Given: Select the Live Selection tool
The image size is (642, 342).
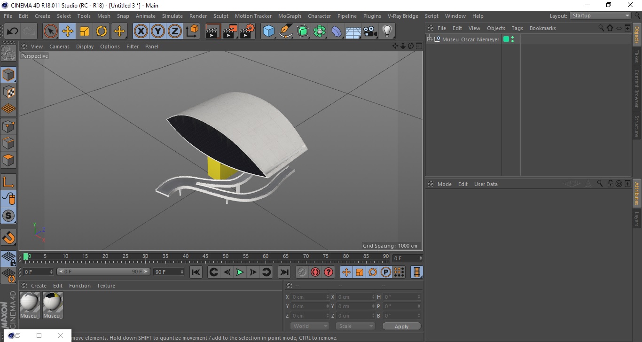Looking at the screenshot, I should (51, 31).
